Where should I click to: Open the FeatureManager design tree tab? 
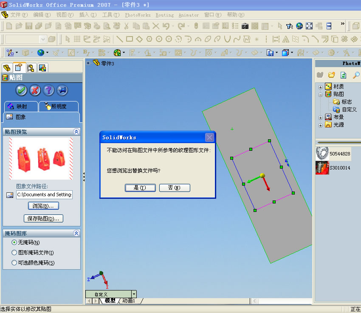[7, 68]
